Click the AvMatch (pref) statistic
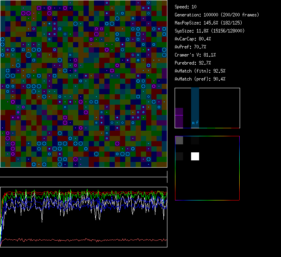The image size is (281, 257). [200, 79]
